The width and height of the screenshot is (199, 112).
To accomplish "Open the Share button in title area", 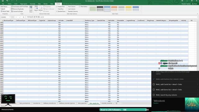I will (x=195, y=4).
